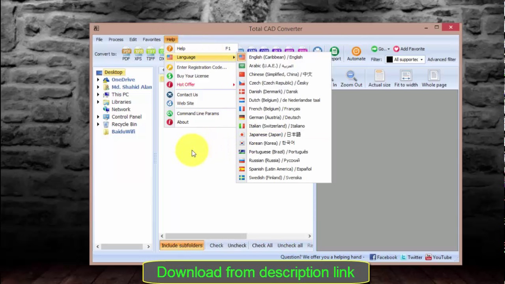Select Arabic (U.A.E.) language

[283, 66]
